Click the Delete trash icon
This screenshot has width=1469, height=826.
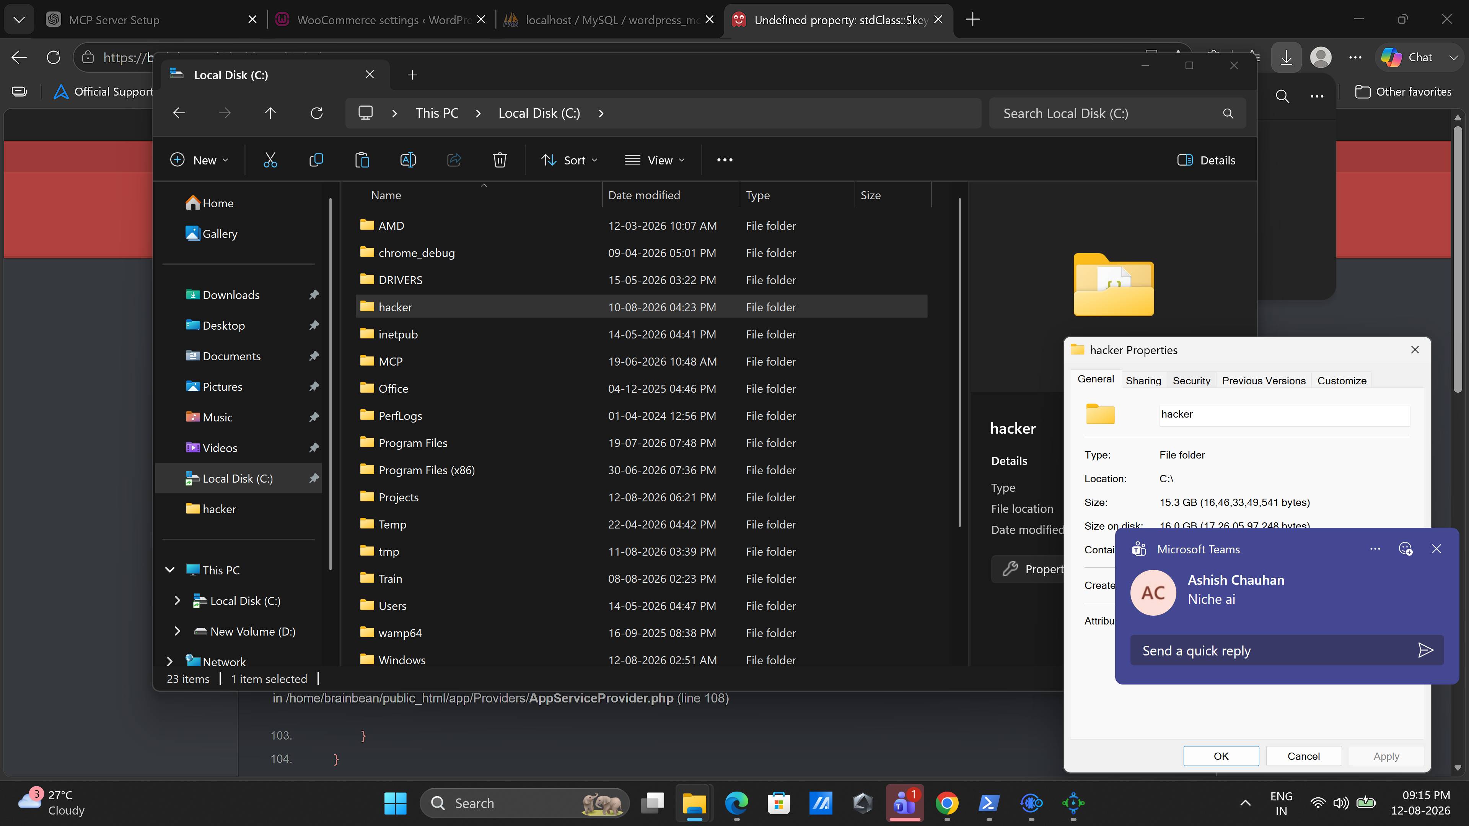click(500, 160)
